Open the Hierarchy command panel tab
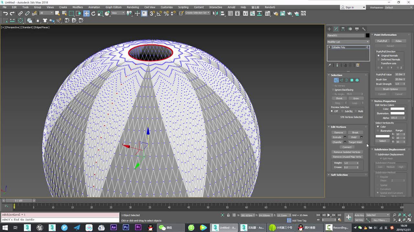 tap(343, 29)
